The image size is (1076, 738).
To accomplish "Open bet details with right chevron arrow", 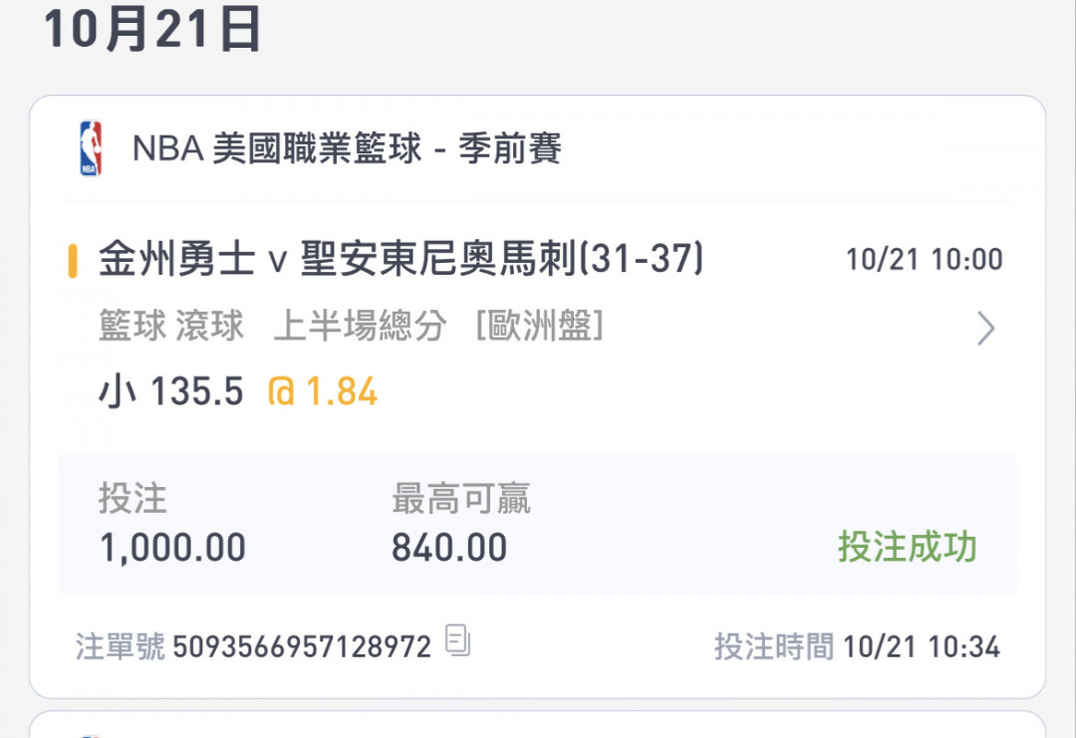I will click(985, 329).
